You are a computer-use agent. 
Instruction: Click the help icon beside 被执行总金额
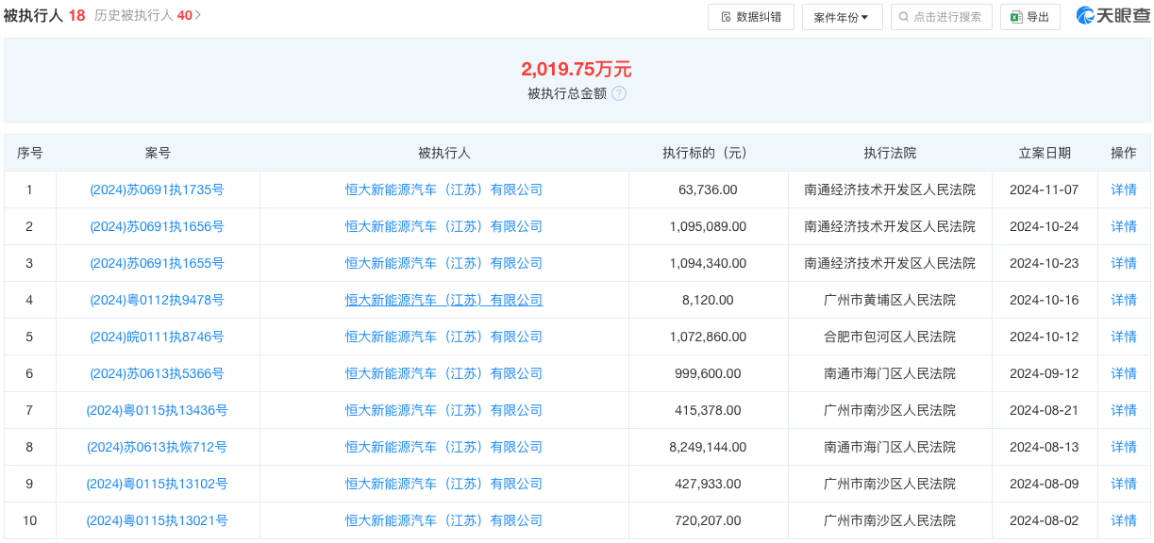[x=619, y=93]
